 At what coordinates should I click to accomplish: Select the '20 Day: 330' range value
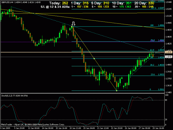(144, 3)
